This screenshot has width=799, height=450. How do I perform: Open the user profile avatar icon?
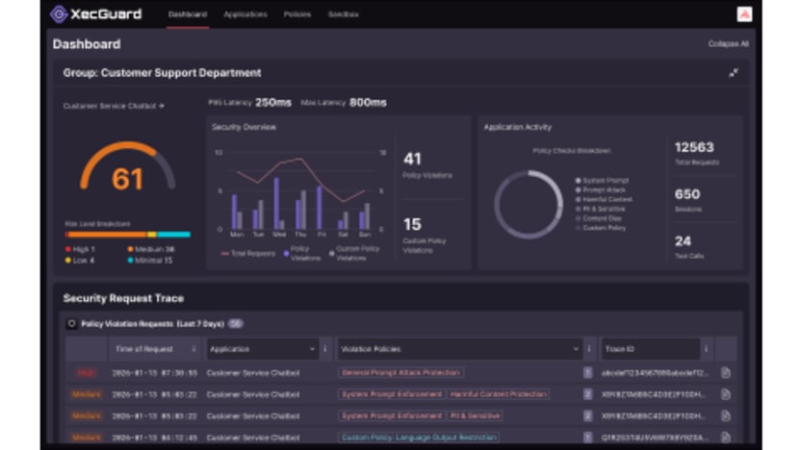tap(744, 14)
